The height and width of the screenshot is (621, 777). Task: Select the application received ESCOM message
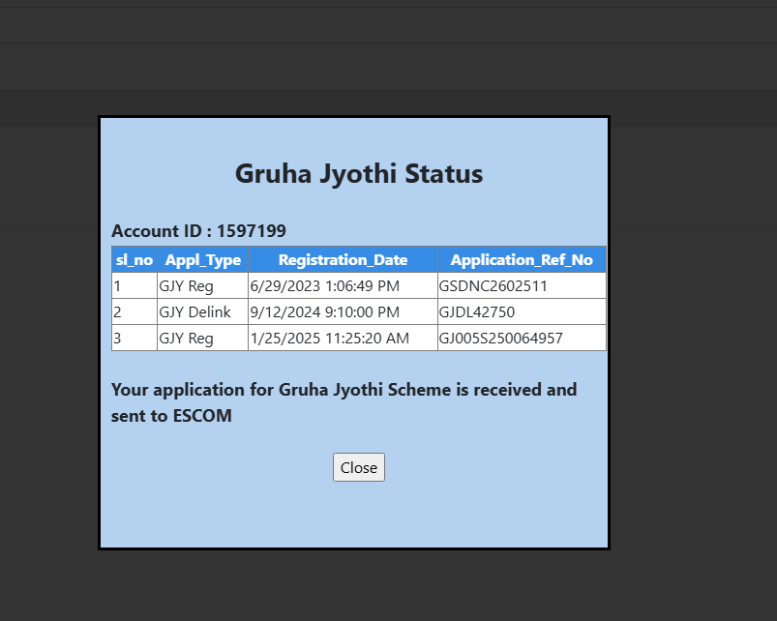pyautogui.click(x=344, y=402)
